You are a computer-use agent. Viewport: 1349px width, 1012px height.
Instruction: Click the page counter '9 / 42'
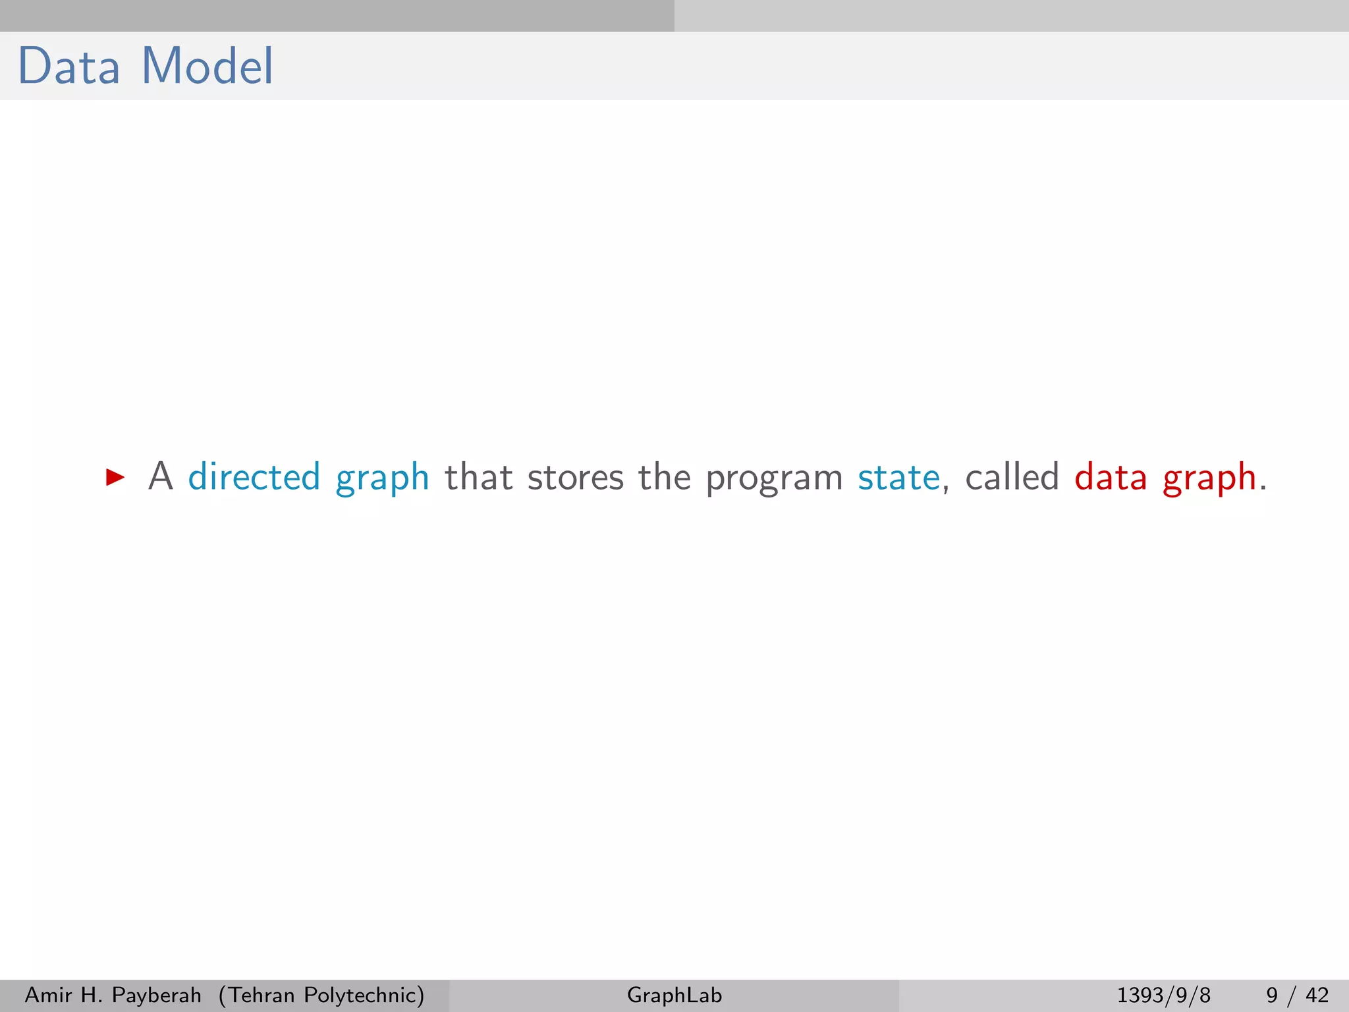point(1297,995)
